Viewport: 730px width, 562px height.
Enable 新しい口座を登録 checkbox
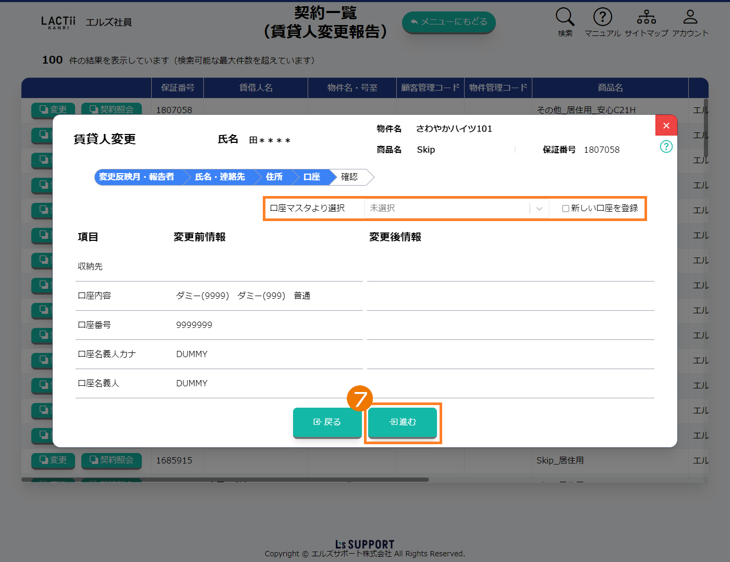click(x=565, y=209)
